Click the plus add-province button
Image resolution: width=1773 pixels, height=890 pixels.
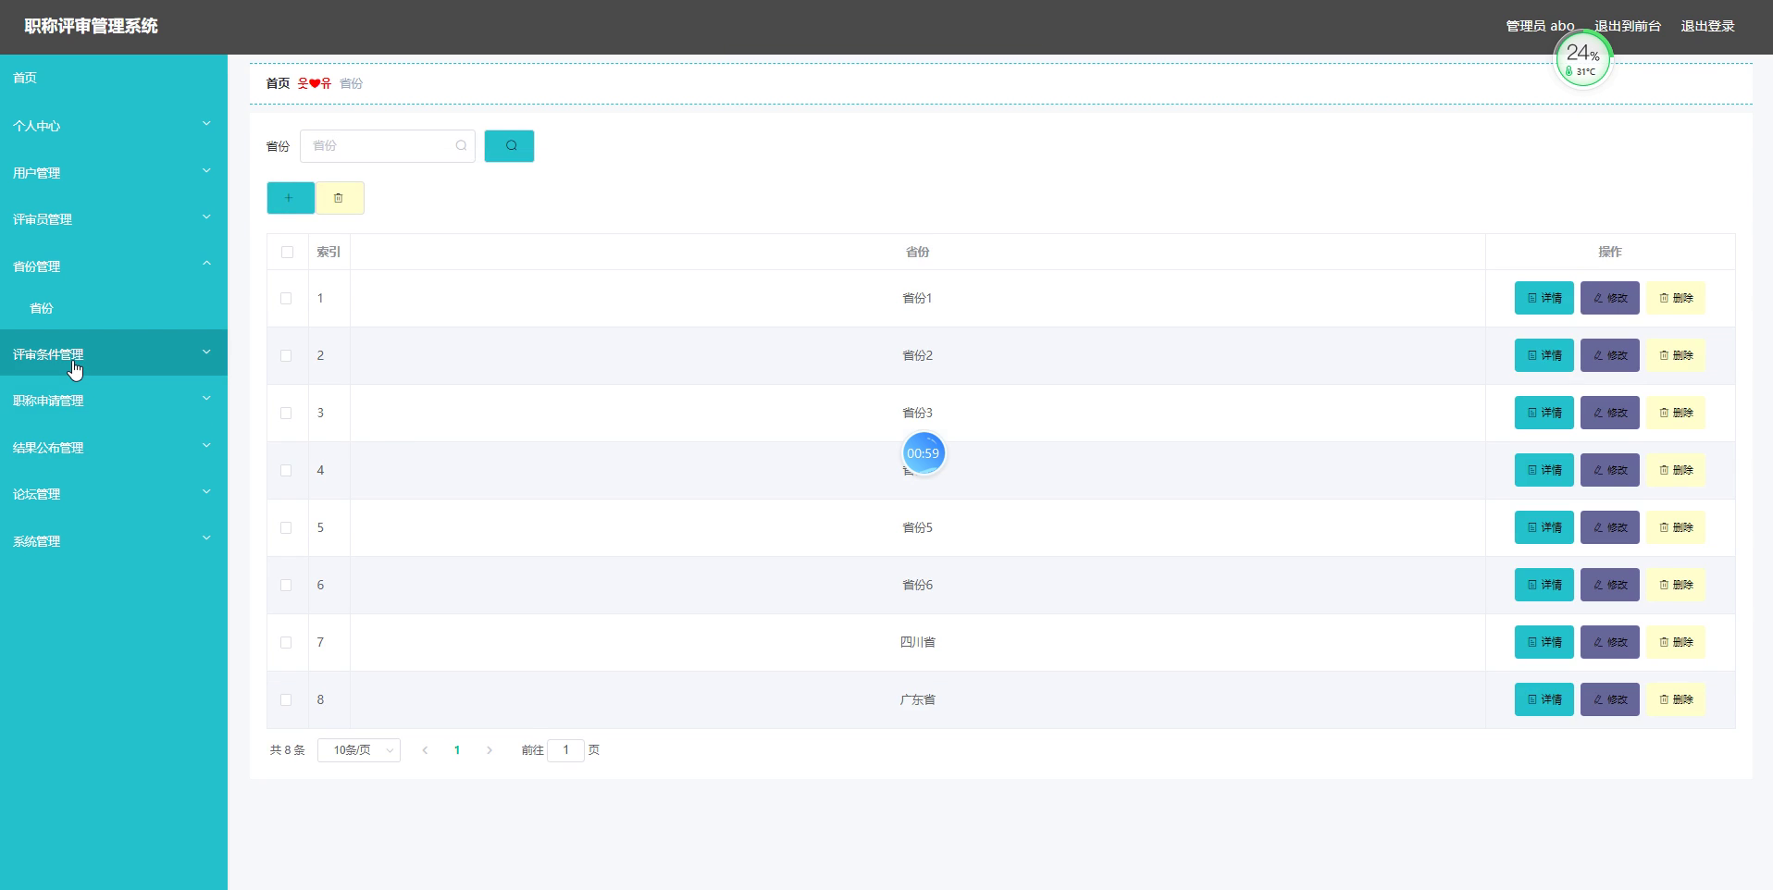click(291, 198)
